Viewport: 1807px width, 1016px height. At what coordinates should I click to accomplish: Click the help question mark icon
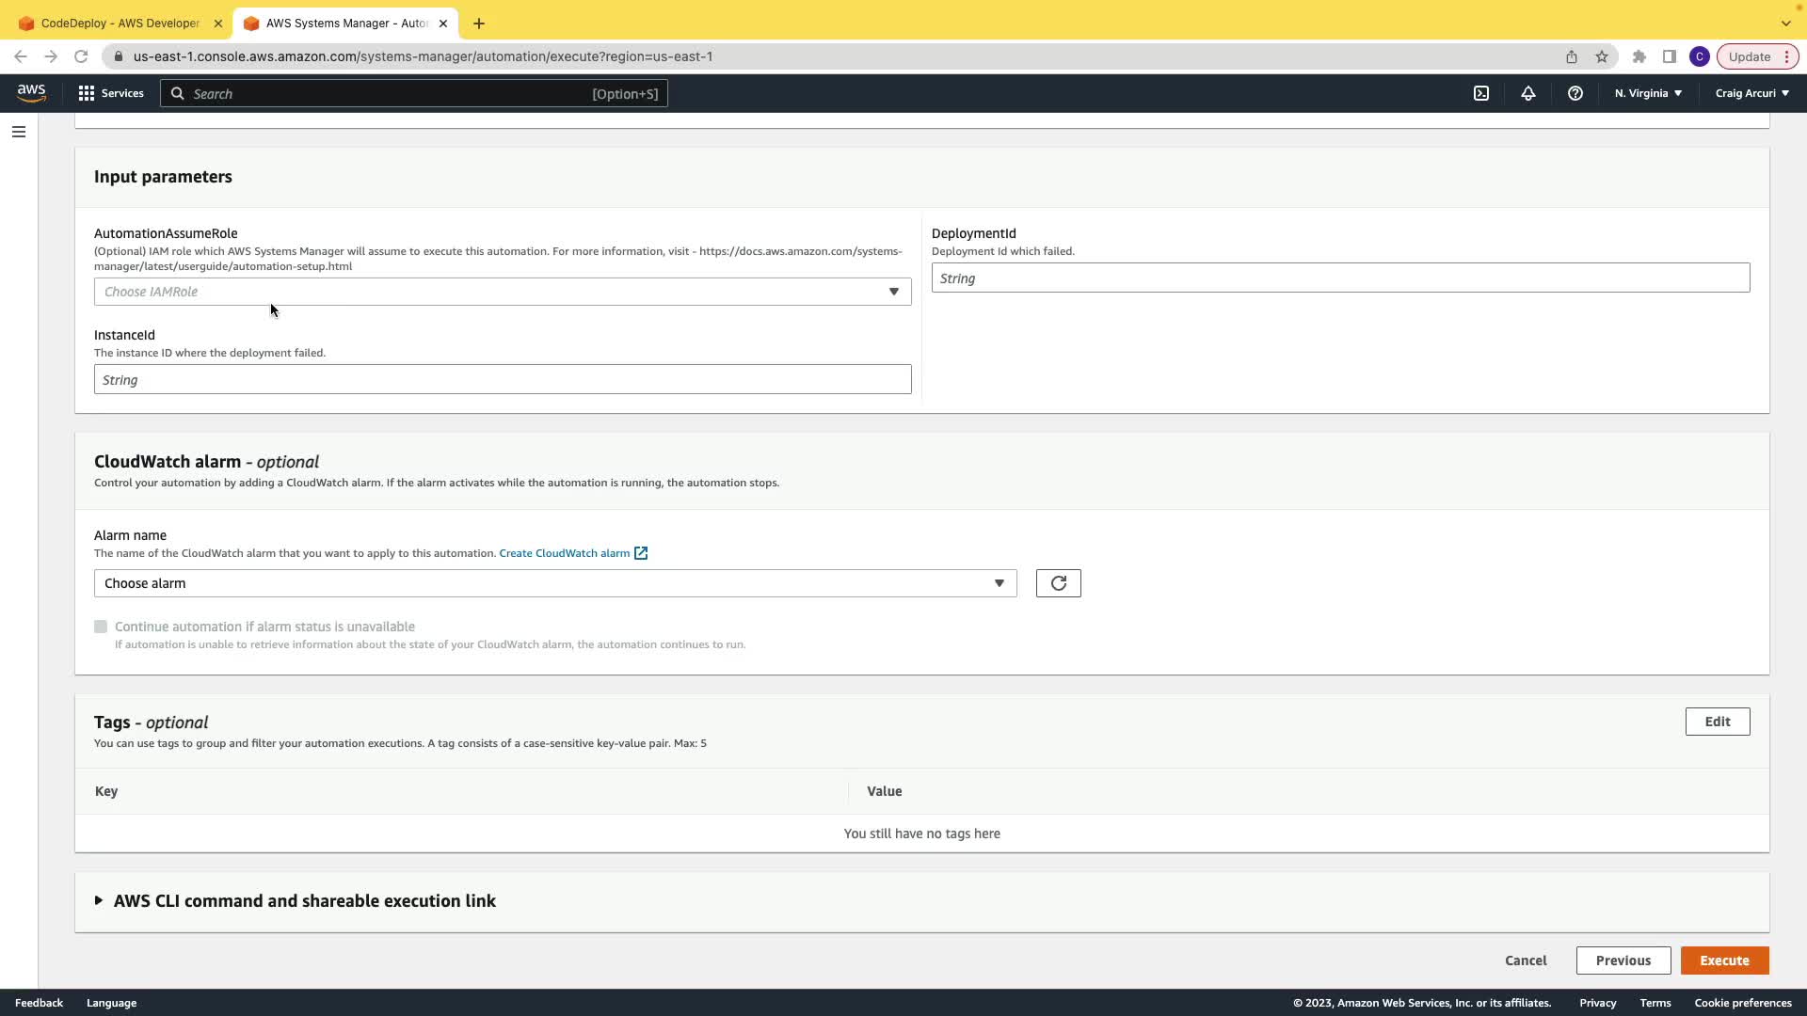point(1575,93)
